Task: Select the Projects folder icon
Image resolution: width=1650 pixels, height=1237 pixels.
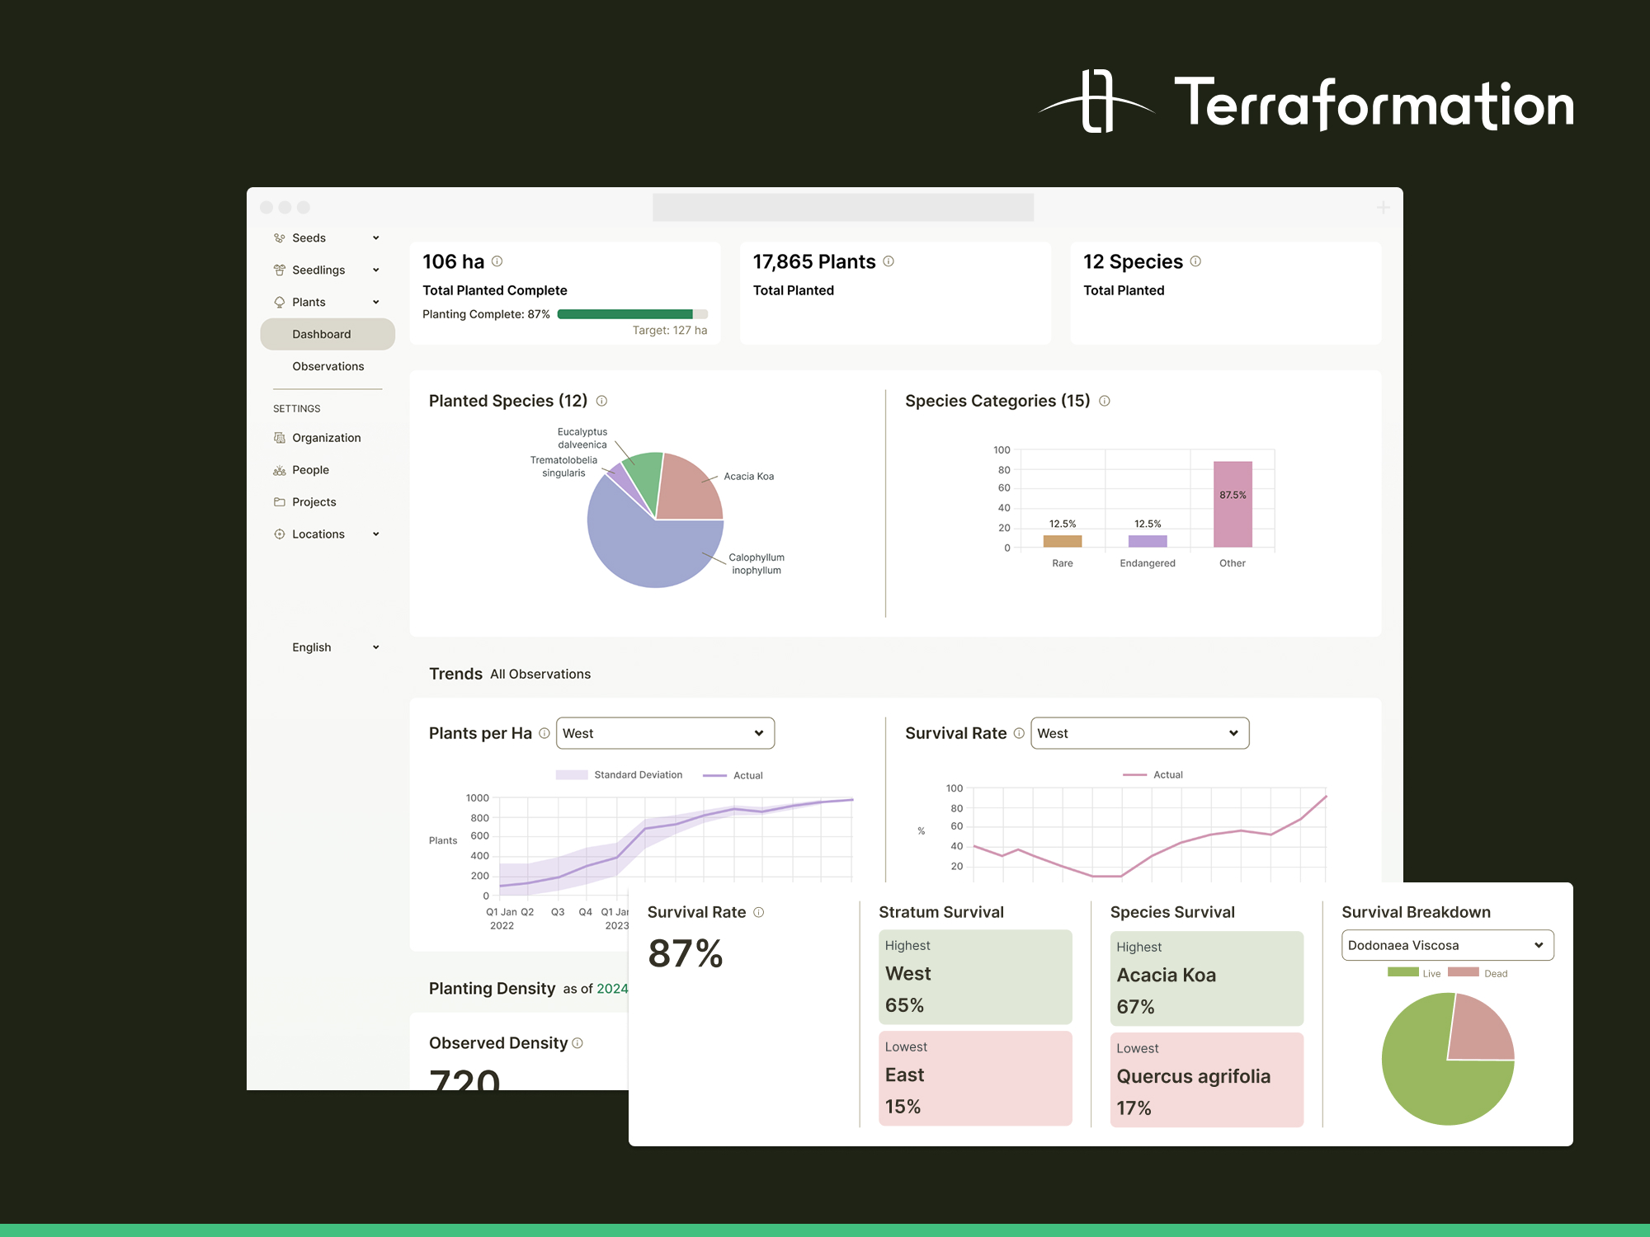Action: (x=279, y=501)
